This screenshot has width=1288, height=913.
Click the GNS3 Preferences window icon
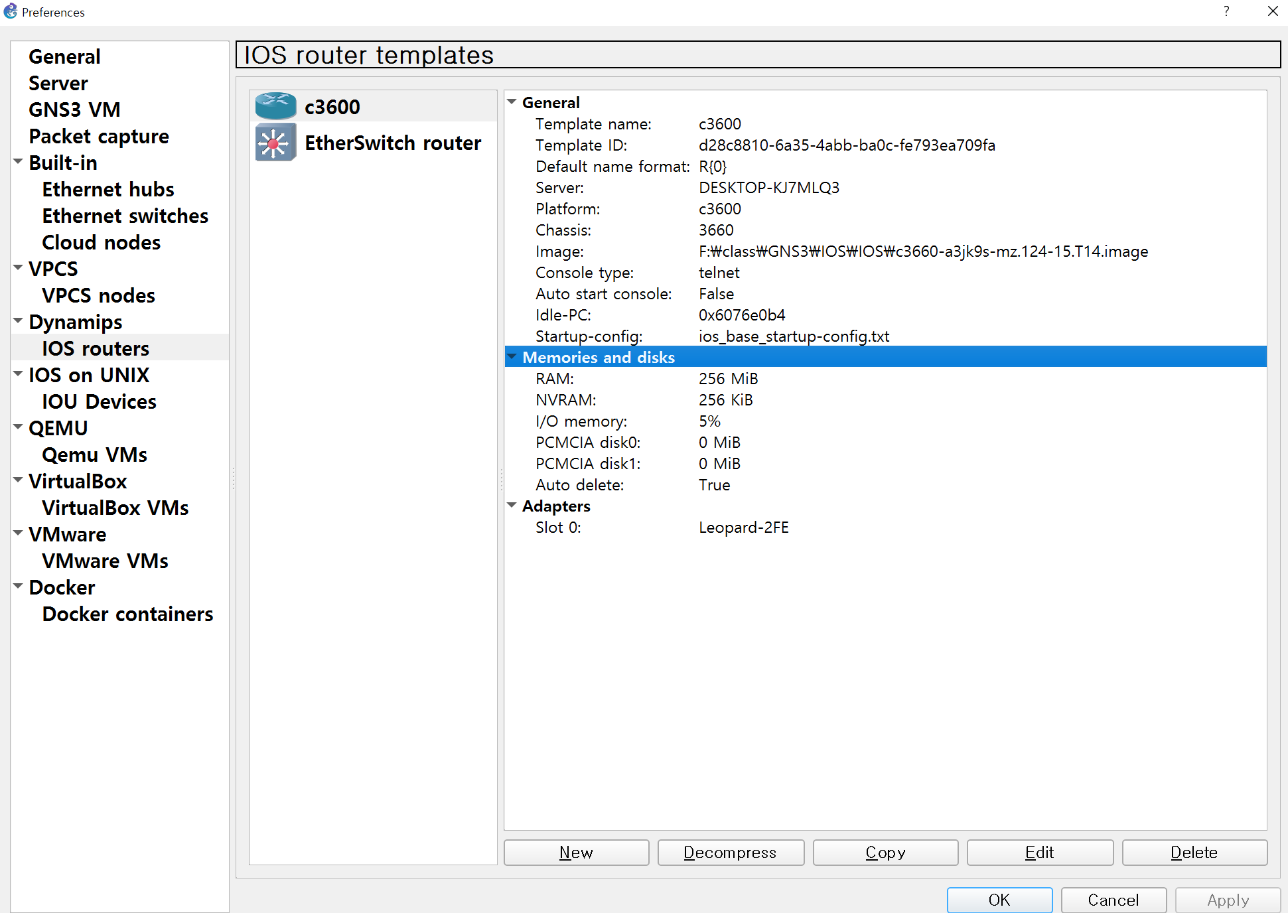[10, 11]
